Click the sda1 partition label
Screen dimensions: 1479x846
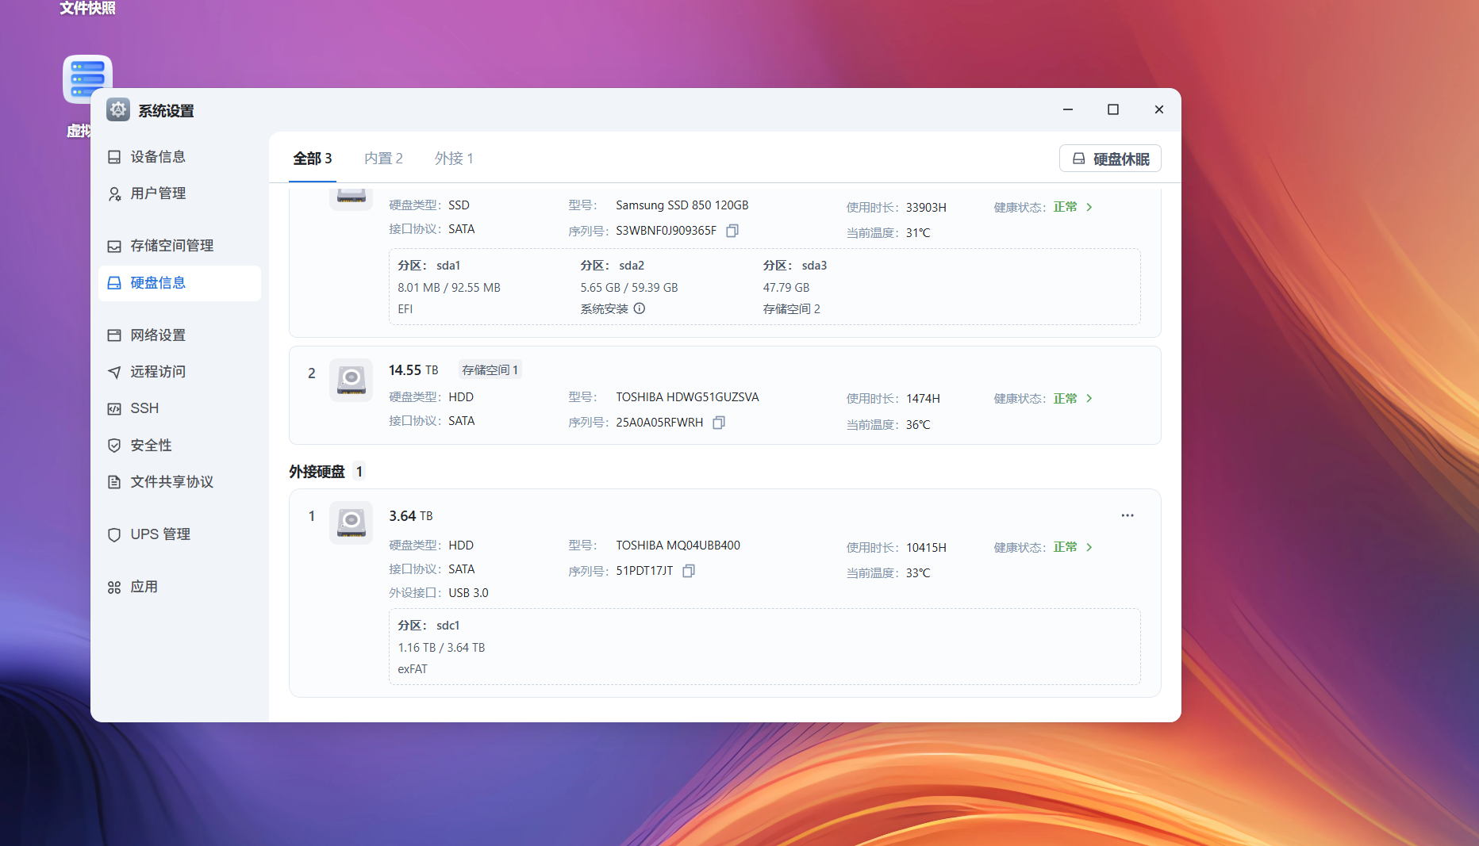point(448,266)
